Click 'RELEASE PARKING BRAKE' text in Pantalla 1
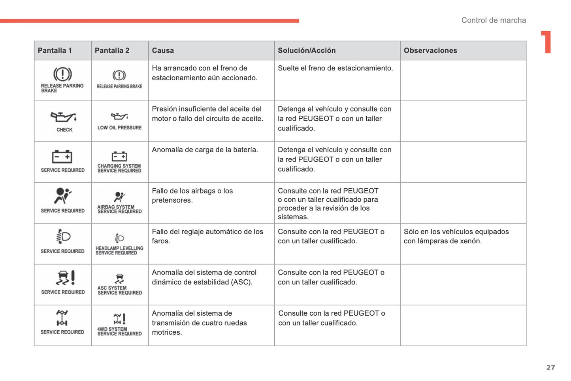Image resolution: width=571 pixels, height=381 pixels. (x=62, y=88)
